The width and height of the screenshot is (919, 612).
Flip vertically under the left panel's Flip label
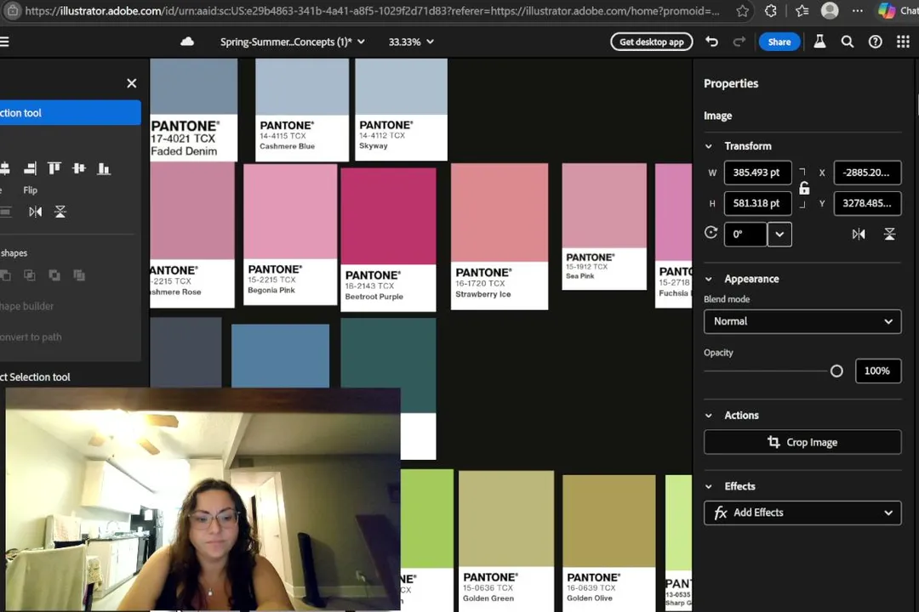tap(60, 212)
